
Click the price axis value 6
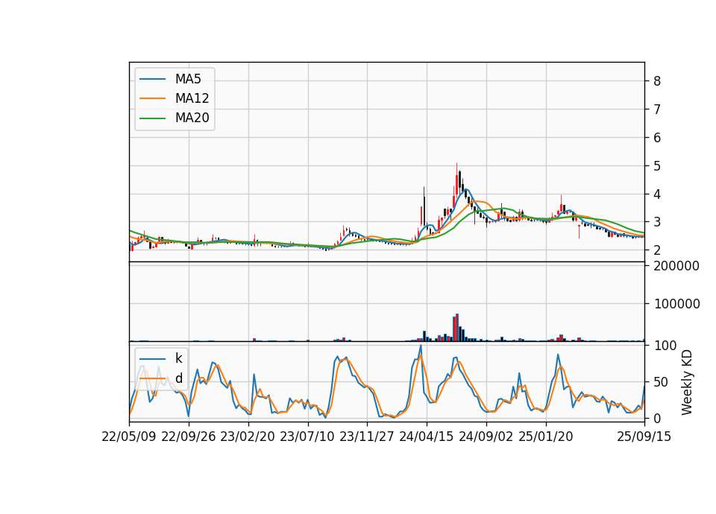pyautogui.click(x=657, y=138)
